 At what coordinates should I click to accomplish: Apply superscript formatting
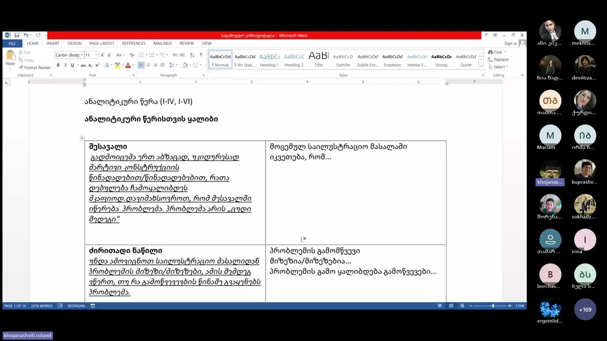pos(97,65)
